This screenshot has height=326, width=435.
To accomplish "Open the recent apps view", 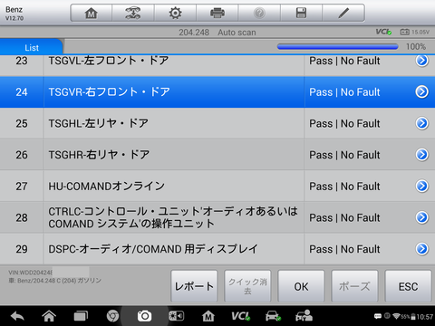I will 81,316.
